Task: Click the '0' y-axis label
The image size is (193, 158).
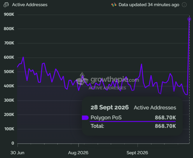Action: pos(13,143)
